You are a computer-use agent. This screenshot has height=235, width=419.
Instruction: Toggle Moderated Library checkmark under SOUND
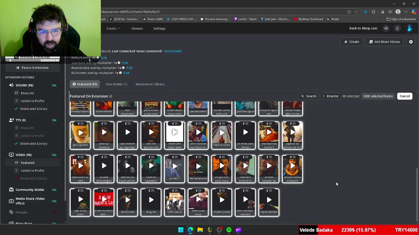pos(16,109)
